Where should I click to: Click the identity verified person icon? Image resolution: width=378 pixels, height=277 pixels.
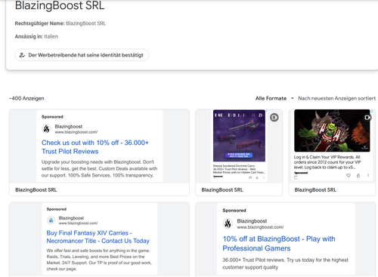[x=22, y=55]
